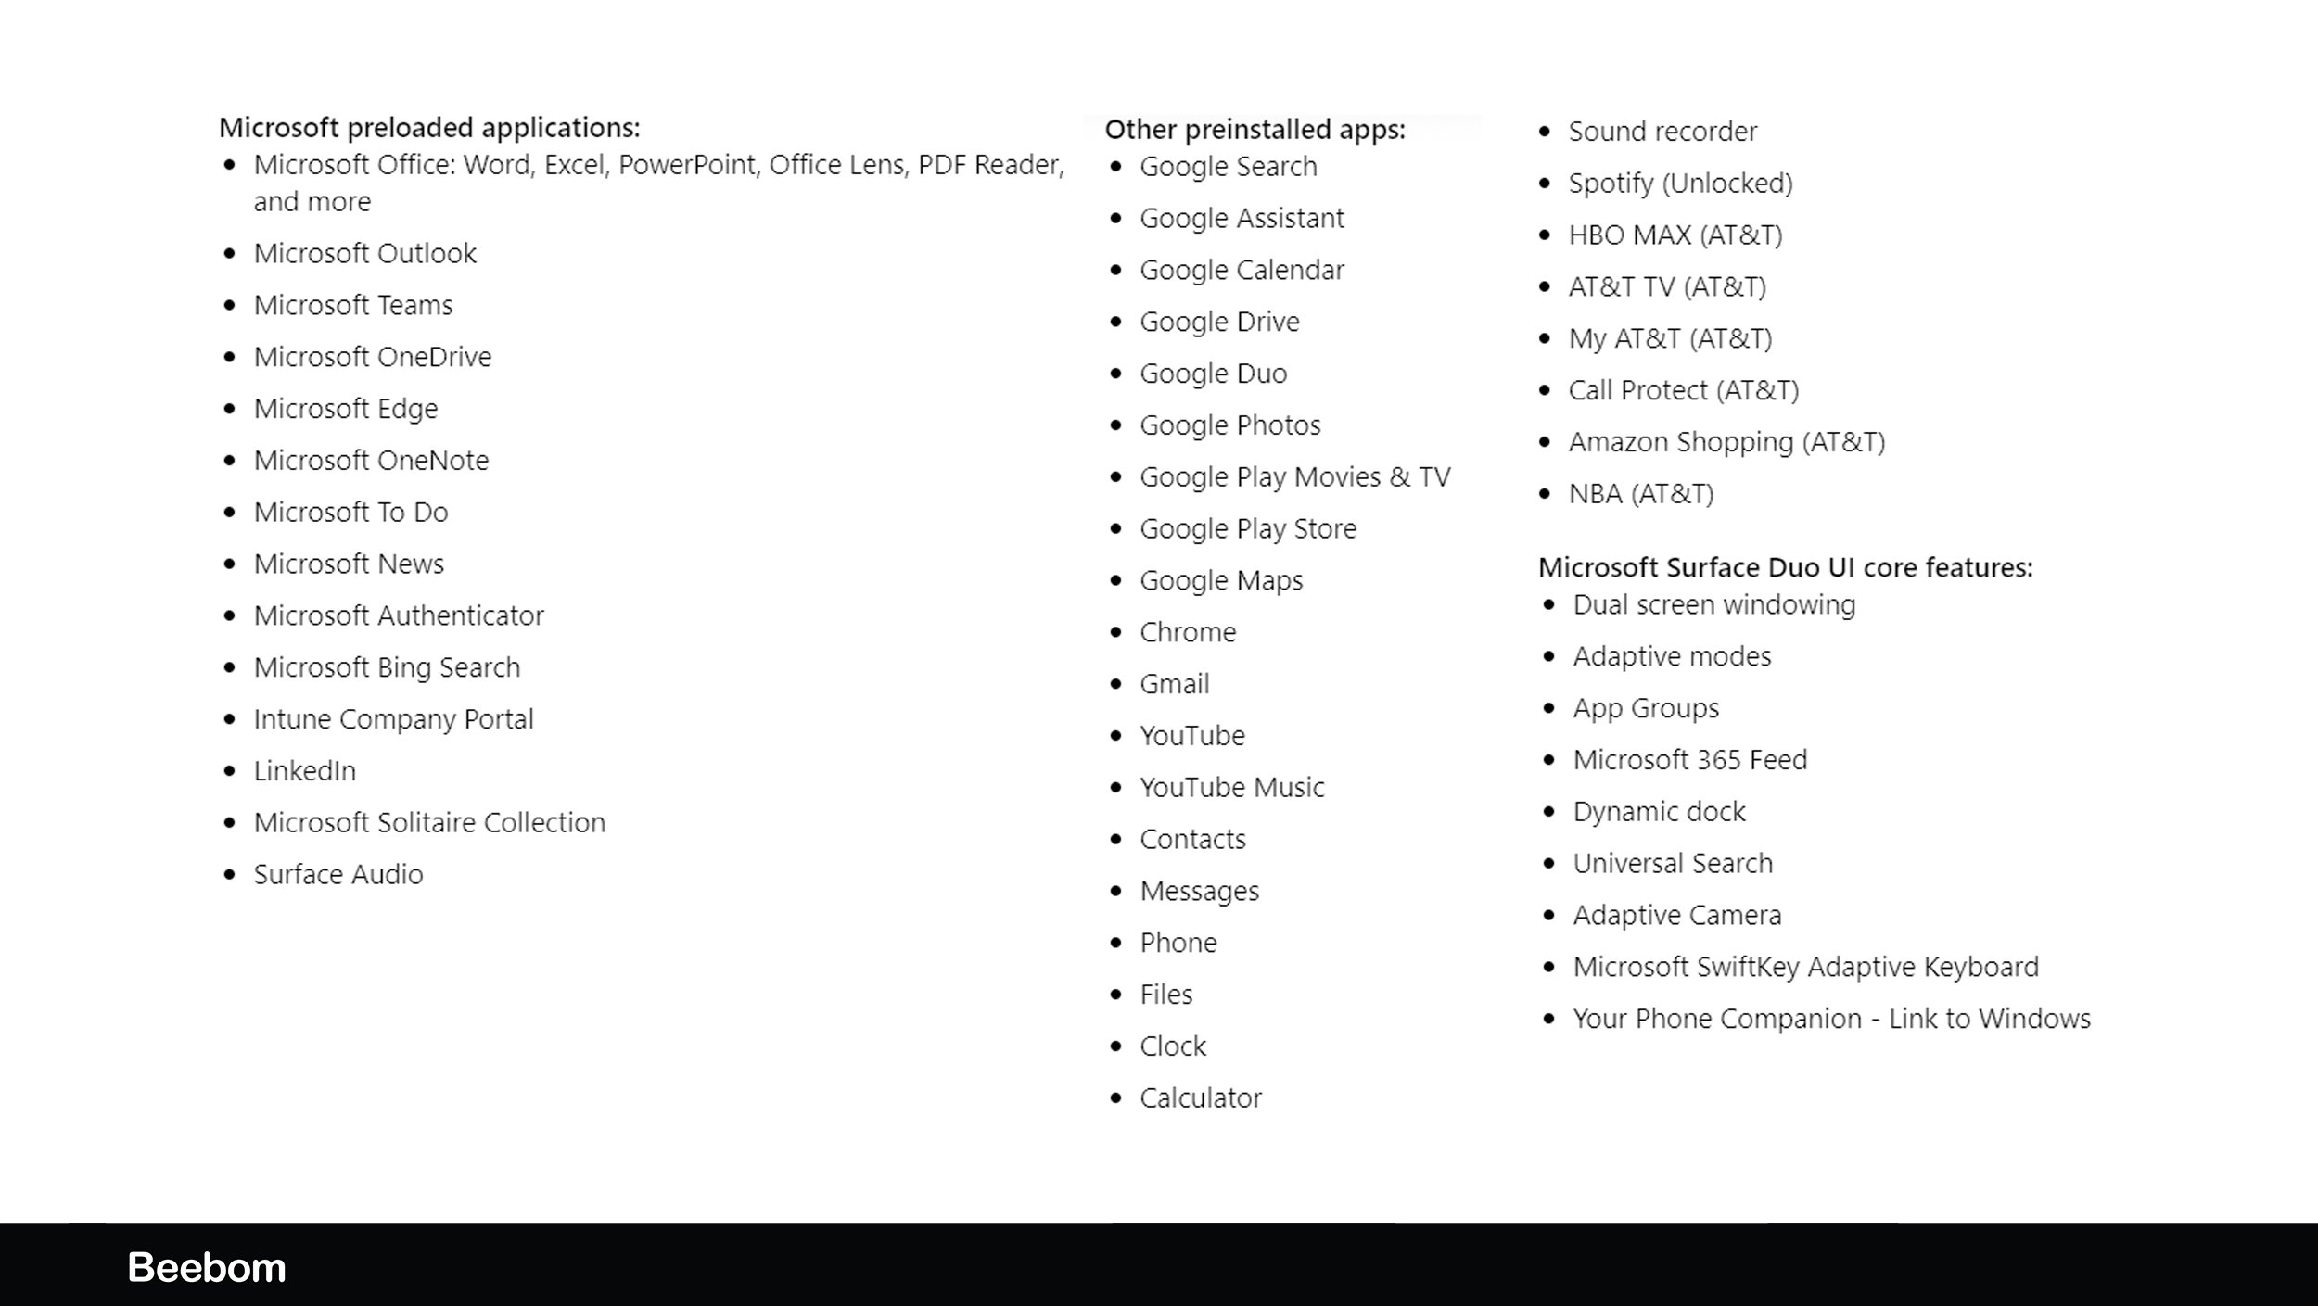Viewport: 2318px width, 1306px height.
Task: Click Universal Search button
Action: 1672,862
